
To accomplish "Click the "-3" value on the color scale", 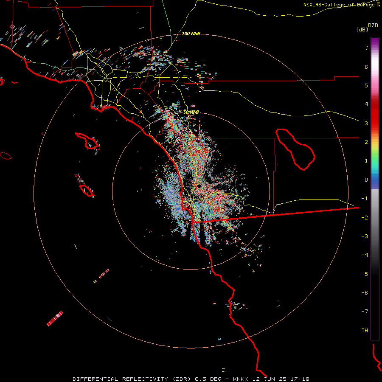I will click(365, 236).
